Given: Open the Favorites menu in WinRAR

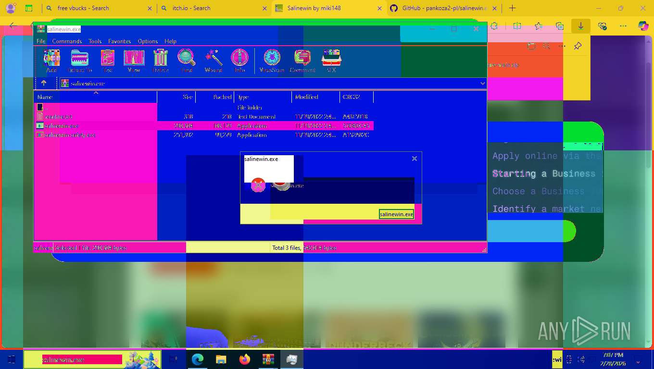Looking at the screenshot, I should point(119,41).
